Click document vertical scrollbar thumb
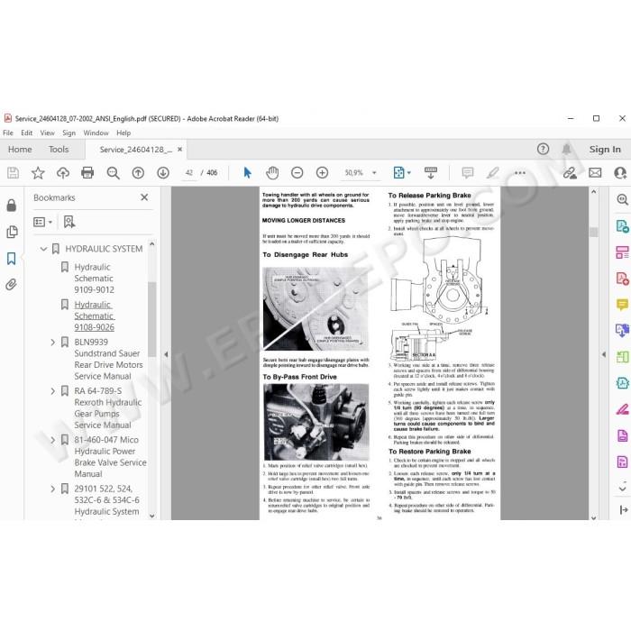The image size is (631, 631). click(x=593, y=233)
